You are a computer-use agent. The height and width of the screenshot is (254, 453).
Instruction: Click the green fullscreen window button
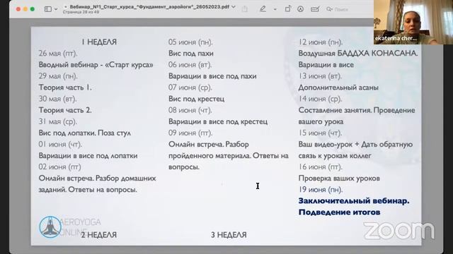[33, 9]
